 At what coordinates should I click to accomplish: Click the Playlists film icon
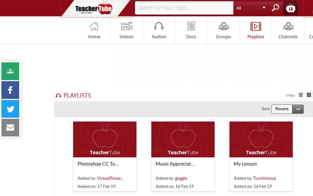point(256,26)
